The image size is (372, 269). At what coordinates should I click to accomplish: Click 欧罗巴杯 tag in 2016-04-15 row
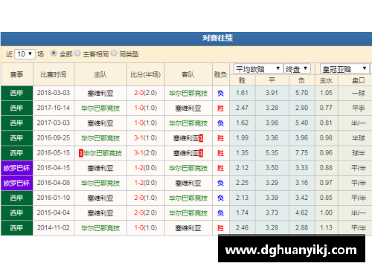tap(16, 168)
